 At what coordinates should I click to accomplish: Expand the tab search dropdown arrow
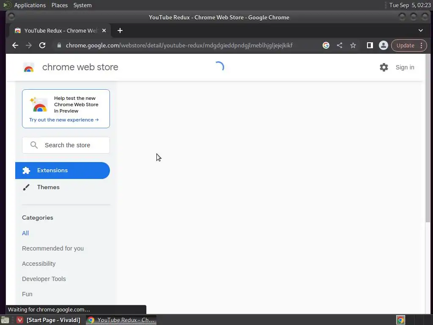tap(421, 30)
